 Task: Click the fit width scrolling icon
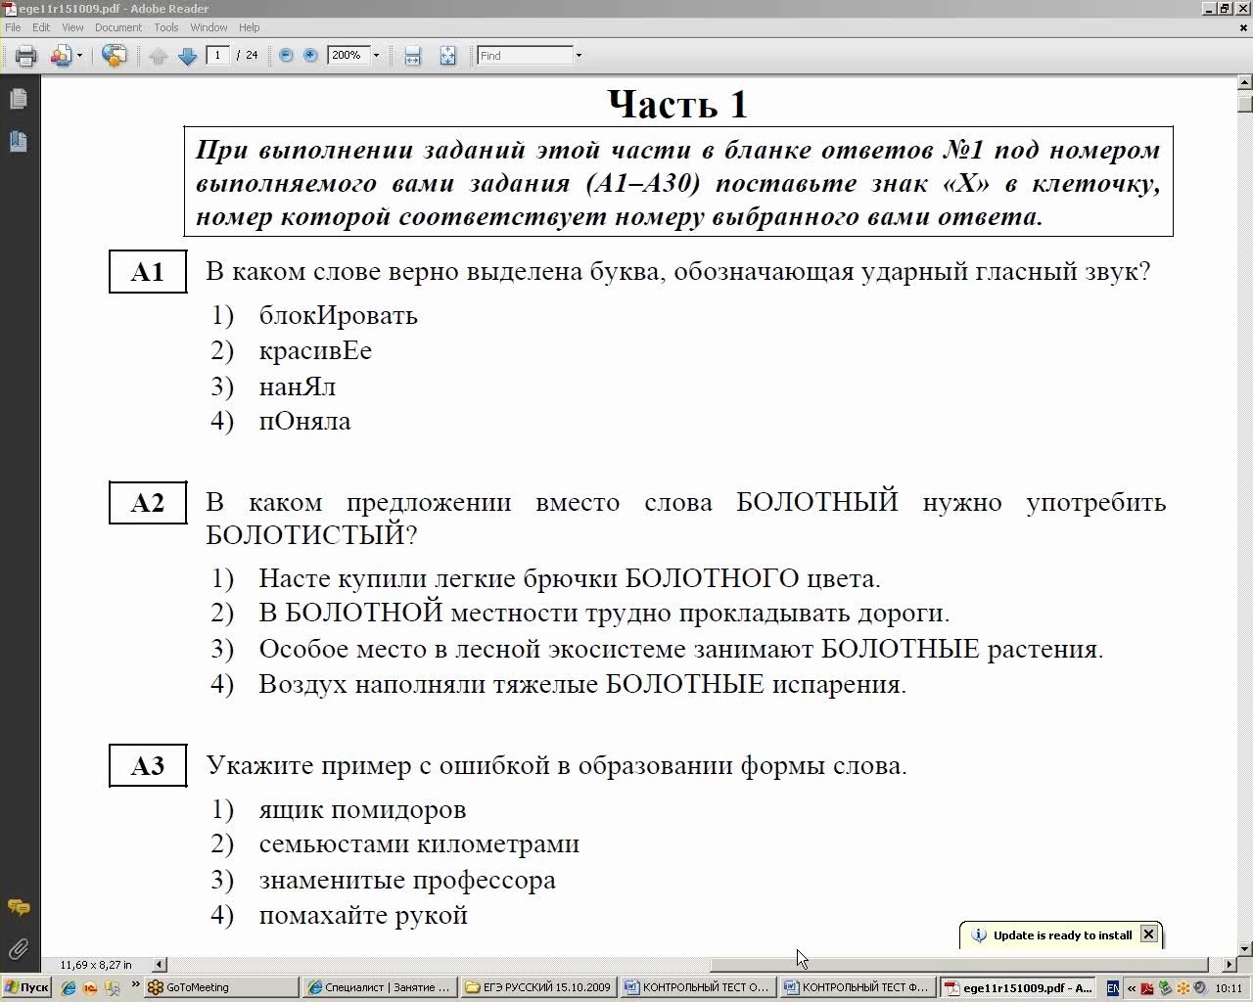(x=413, y=56)
